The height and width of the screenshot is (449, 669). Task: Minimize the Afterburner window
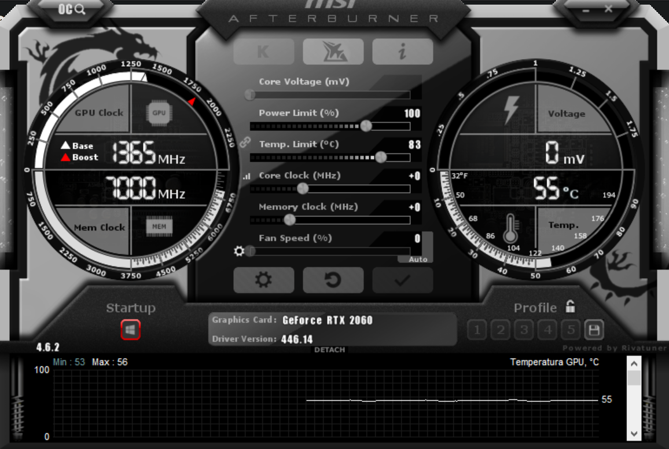586,10
